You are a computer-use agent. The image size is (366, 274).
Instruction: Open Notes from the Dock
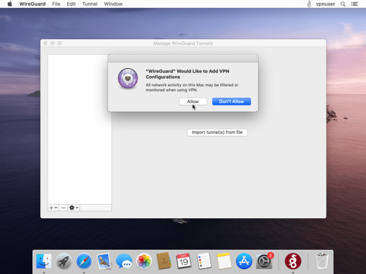point(224,261)
